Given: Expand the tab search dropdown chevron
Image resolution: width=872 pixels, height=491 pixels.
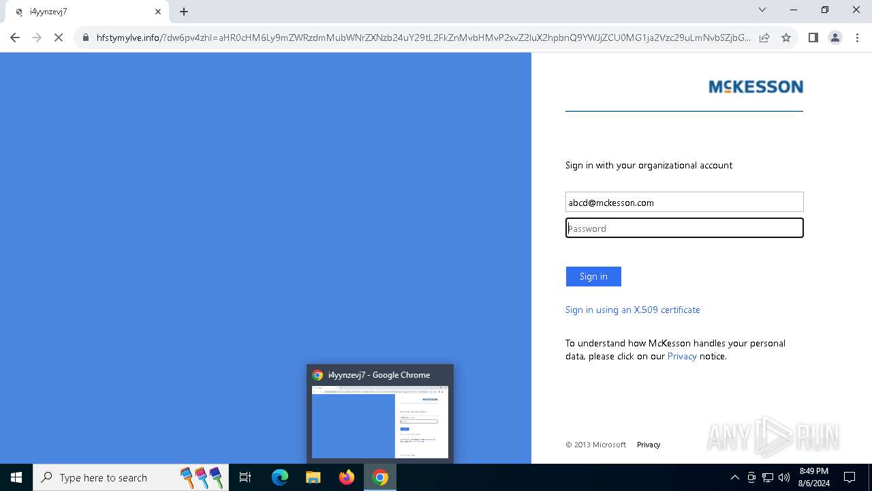Looking at the screenshot, I should coord(762,10).
